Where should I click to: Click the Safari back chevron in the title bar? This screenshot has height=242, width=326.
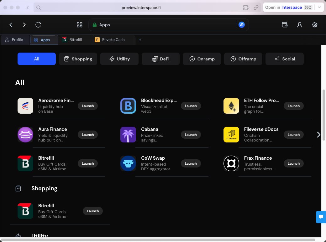click(x=28, y=8)
